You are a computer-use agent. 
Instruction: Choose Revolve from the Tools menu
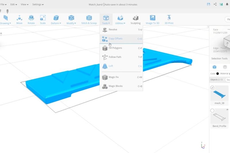pyautogui.click(x=121, y=30)
